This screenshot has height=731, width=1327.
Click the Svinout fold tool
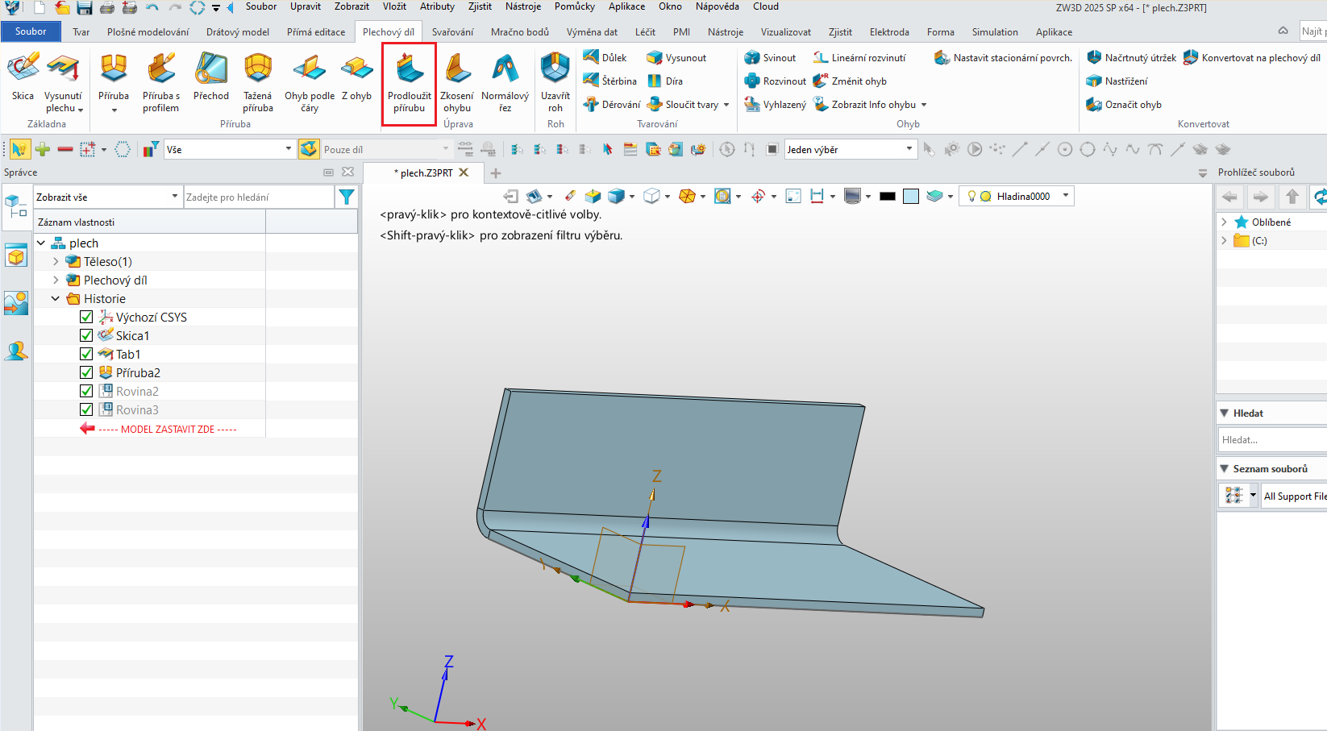click(x=770, y=57)
